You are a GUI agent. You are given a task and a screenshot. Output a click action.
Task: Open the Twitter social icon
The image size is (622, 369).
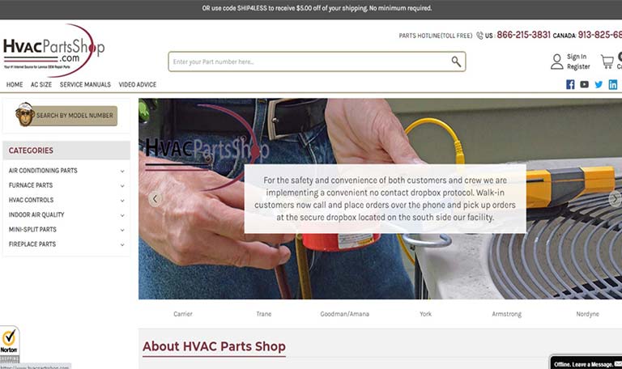point(599,84)
